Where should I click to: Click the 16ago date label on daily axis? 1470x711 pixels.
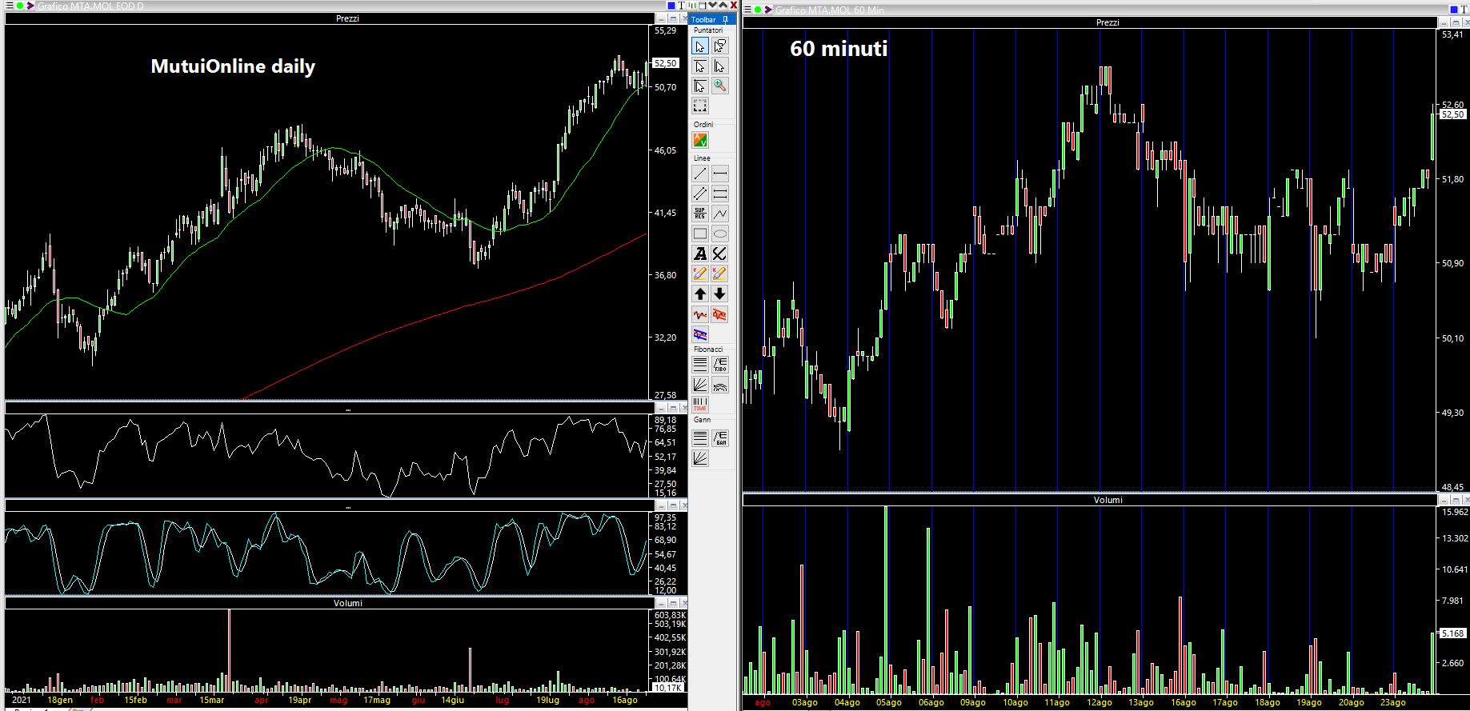[x=624, y=700]
